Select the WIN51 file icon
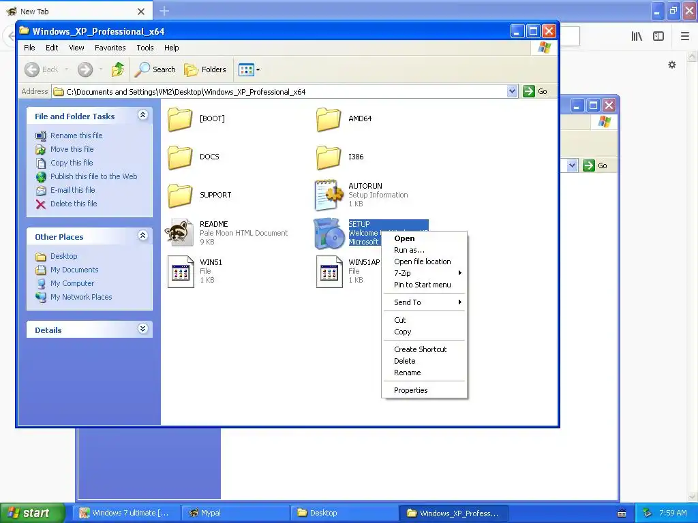Screen dimensions: 698x523 click(x=181, y=271)
